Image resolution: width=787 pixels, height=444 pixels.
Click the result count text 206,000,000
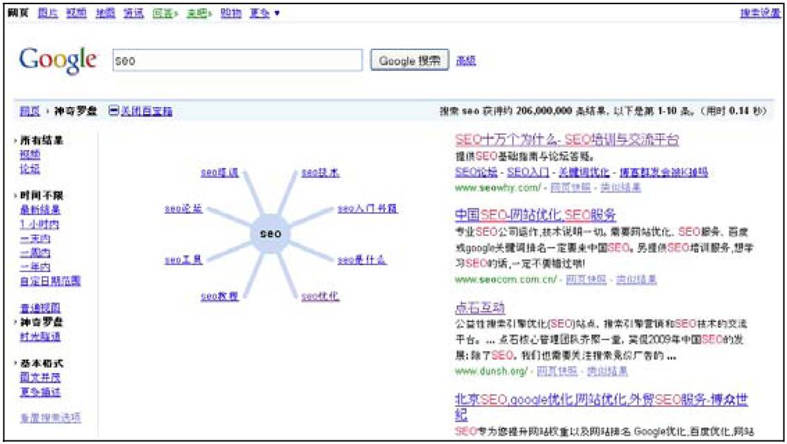(x=544, y=111)
